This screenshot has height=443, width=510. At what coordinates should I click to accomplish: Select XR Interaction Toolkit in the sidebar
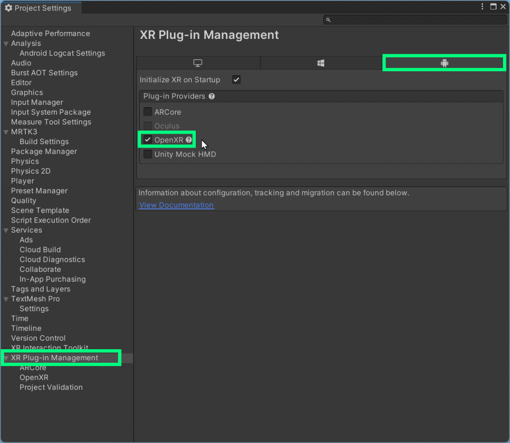[x=50, y=348]
